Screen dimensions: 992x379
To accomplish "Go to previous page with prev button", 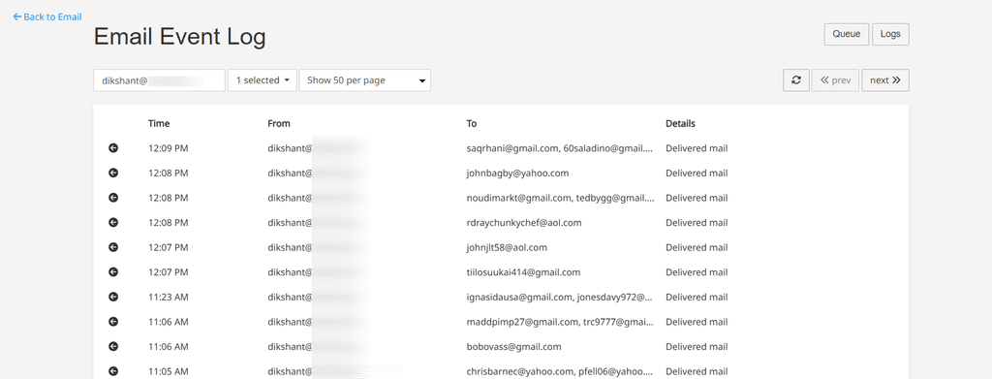I will tap(835, 80).
